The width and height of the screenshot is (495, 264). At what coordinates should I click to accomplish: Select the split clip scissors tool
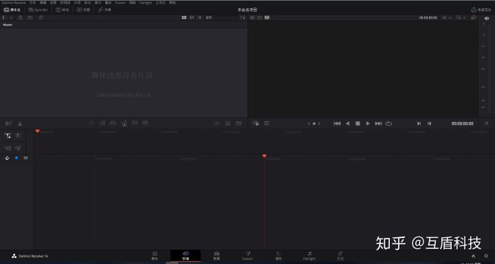tap(20, 123)
